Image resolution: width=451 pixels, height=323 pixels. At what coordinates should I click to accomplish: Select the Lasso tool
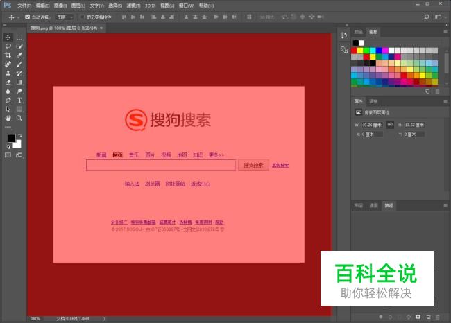8,46
